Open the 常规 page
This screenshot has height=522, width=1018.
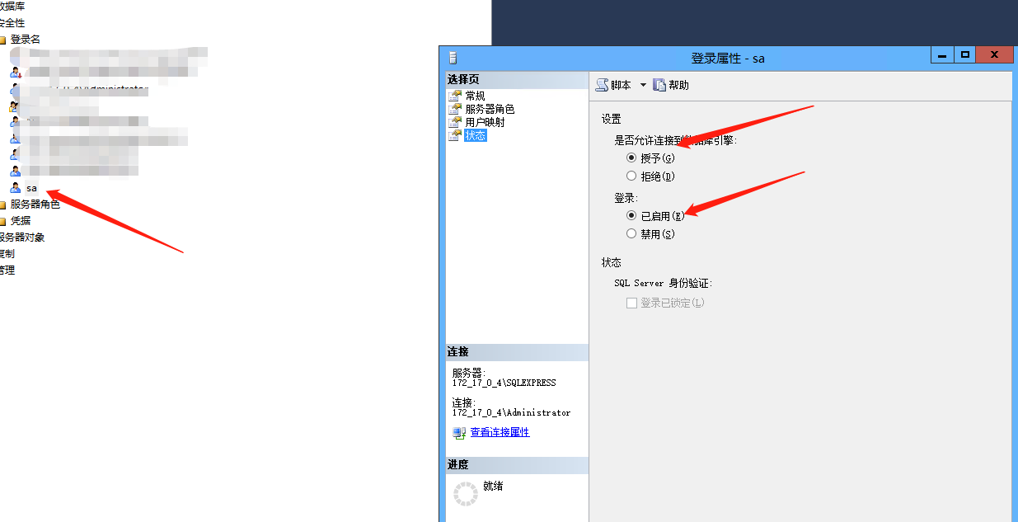click(x=476, y=96)
